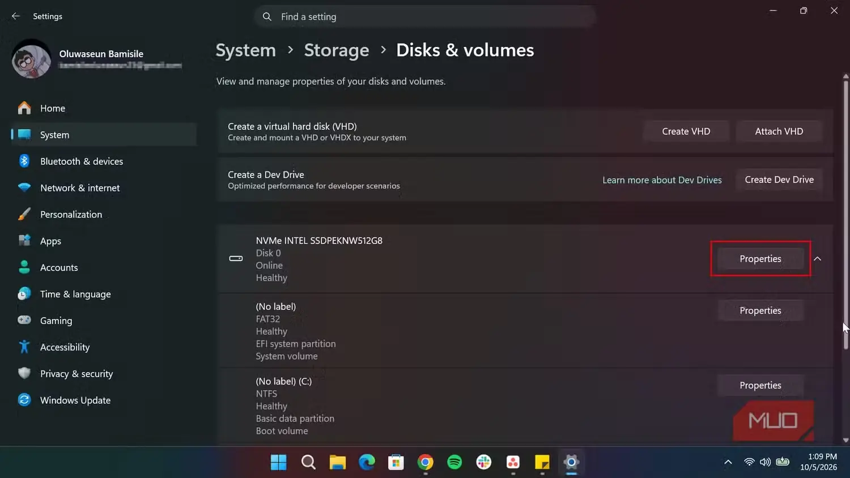The image size is (850, 478).
Task: Click the Wi-Fi tray icon
Action: click(749, 462)
